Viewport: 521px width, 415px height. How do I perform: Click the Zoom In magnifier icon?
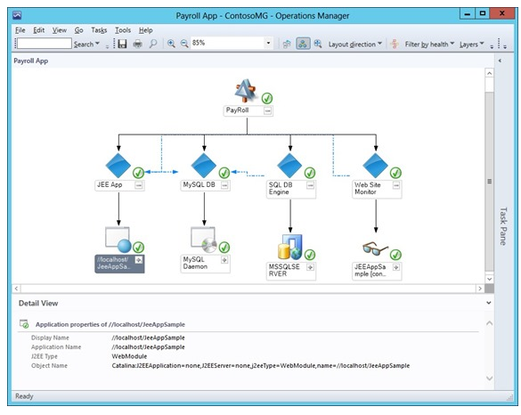pyautogui.click(x=171, y=44)
